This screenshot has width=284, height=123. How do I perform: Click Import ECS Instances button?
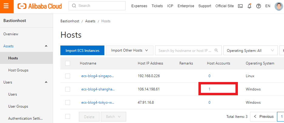(x=83, y=50)
